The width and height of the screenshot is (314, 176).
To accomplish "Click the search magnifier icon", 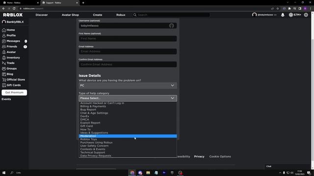I will (135, 15).
